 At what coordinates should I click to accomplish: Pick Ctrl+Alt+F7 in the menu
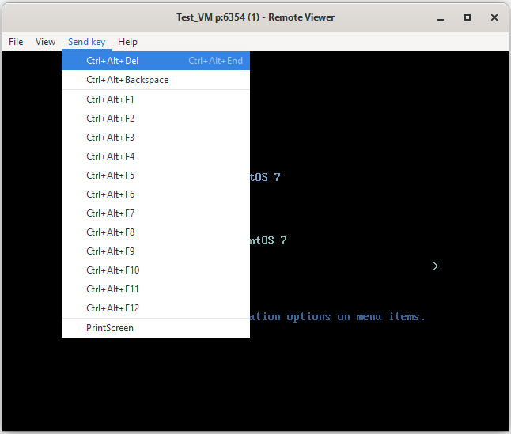tap(156, 213)
